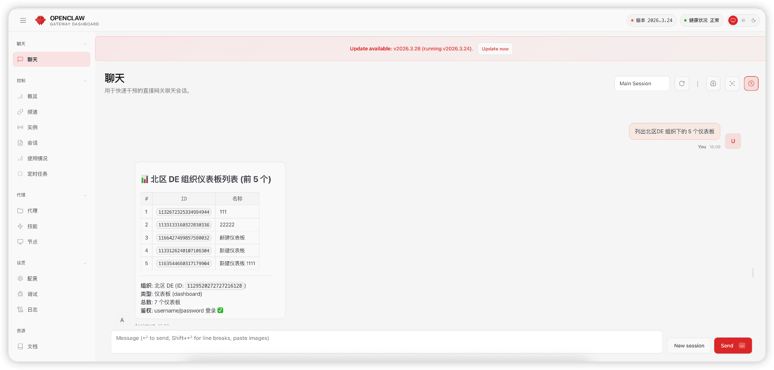This screenshot has height=370, width=774.
Task: Open 会话 sessions in sidebar
Action: tap(52, 143)
